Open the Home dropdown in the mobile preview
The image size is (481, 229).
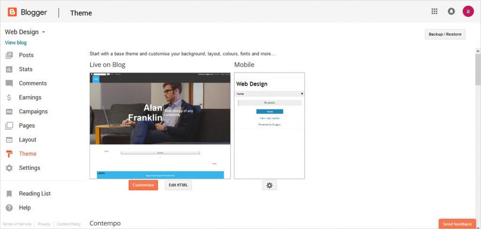(x=269, y=94)
